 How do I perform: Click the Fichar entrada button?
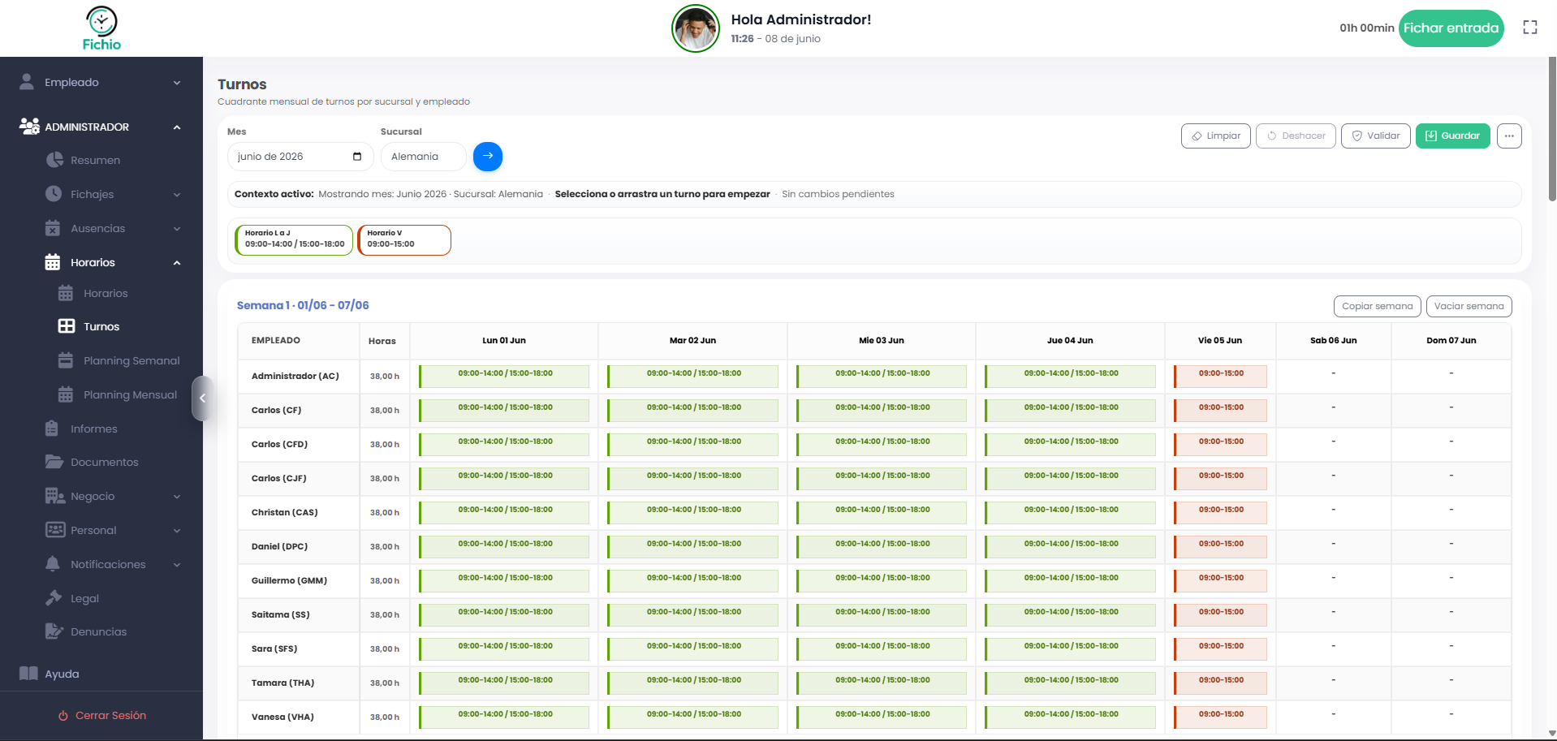(1451, 28)
